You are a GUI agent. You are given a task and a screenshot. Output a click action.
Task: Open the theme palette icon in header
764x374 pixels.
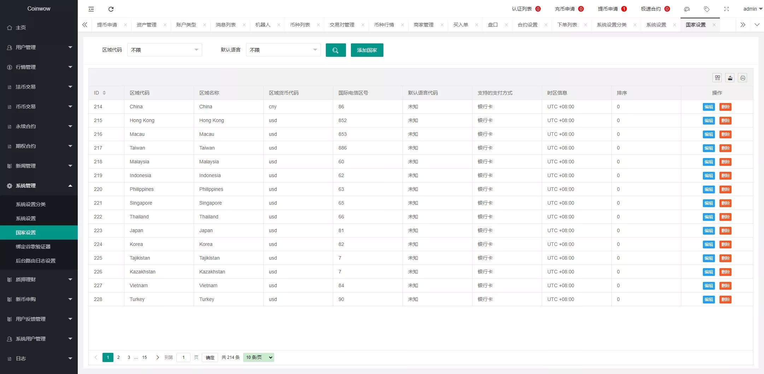687,9
